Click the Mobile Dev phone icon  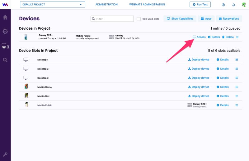click(26, 96)
